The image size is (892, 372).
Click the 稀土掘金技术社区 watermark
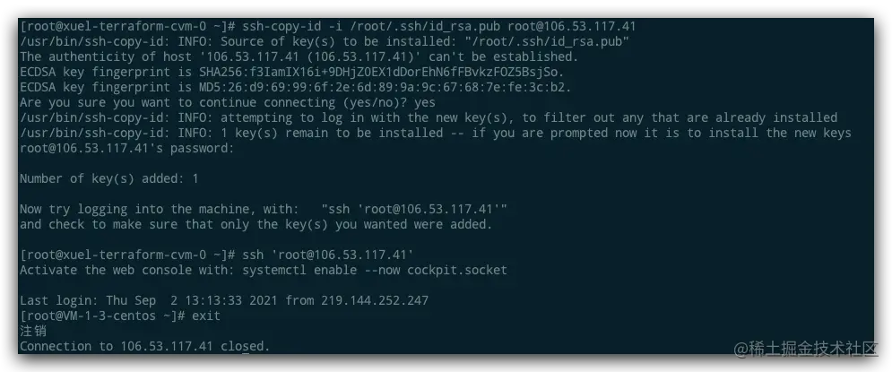[x=806, y=349]
